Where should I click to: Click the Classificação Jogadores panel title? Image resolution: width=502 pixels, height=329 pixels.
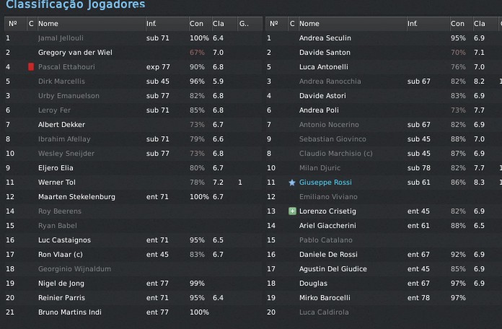(x=75, y=5)
